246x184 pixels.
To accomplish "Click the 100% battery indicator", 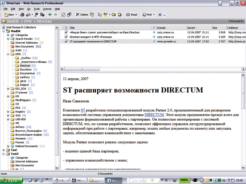I will [184, 180].
